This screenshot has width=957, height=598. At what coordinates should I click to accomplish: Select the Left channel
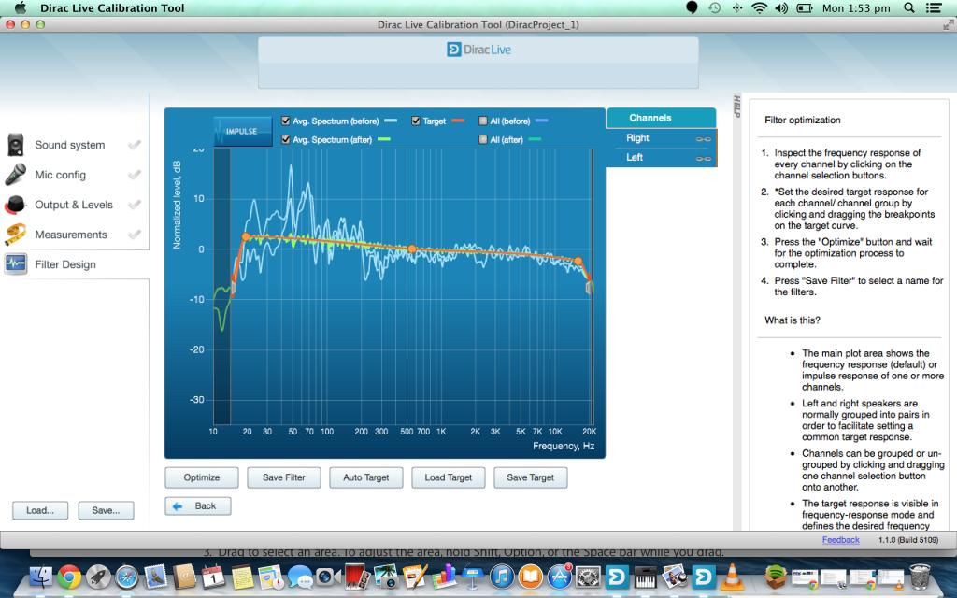[661, 157]
